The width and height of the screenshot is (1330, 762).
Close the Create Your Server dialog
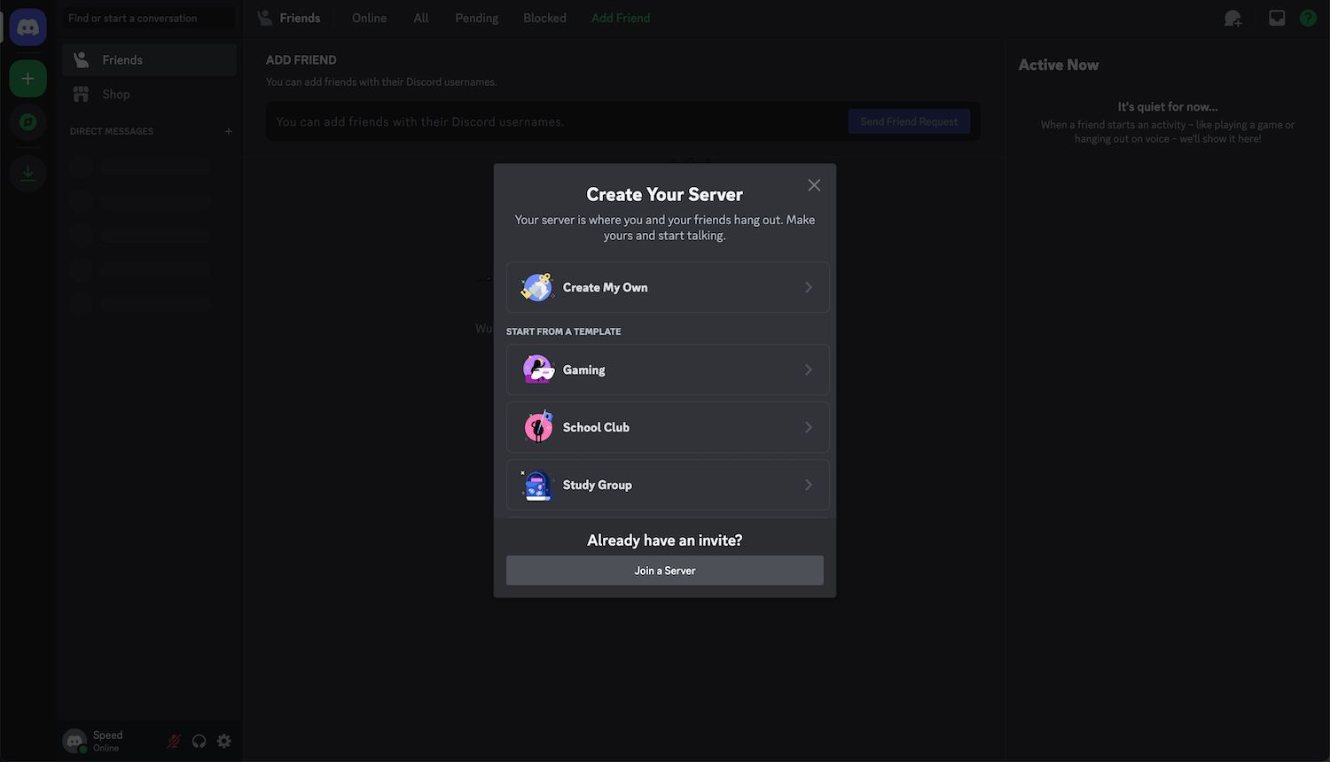[814, 185]
